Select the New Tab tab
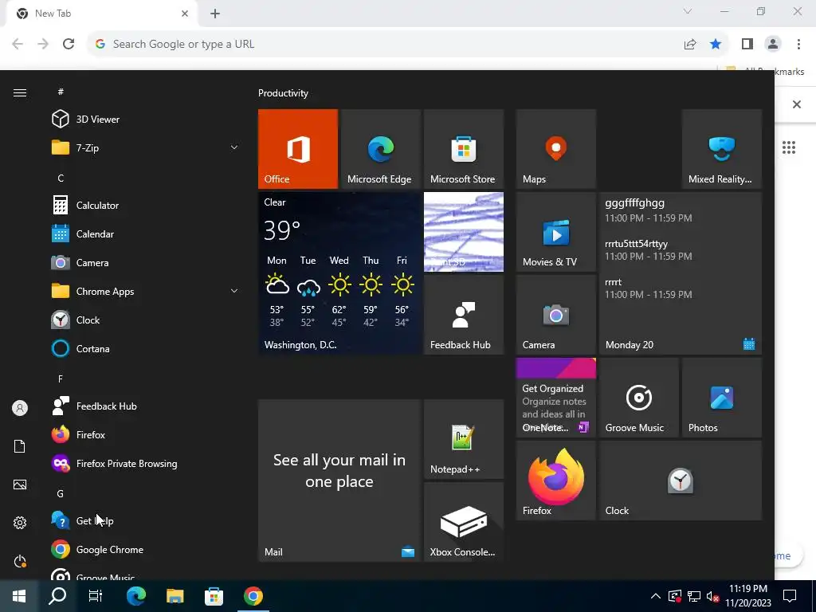The image size is (816, 612). tap(101, 14)
